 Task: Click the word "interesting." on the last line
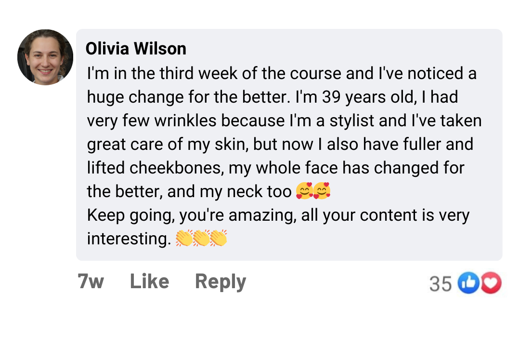coord(129,239)
